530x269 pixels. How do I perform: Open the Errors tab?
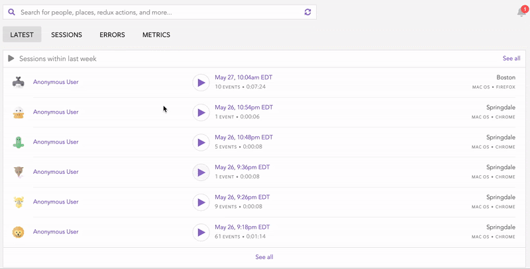[112, 35]
